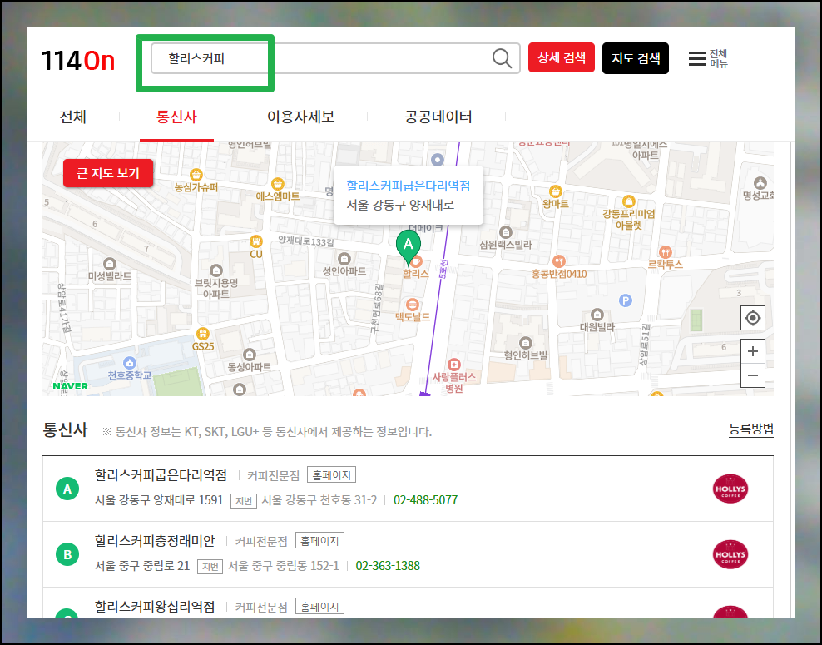Click the 지도 검색 button

[636, 58]
